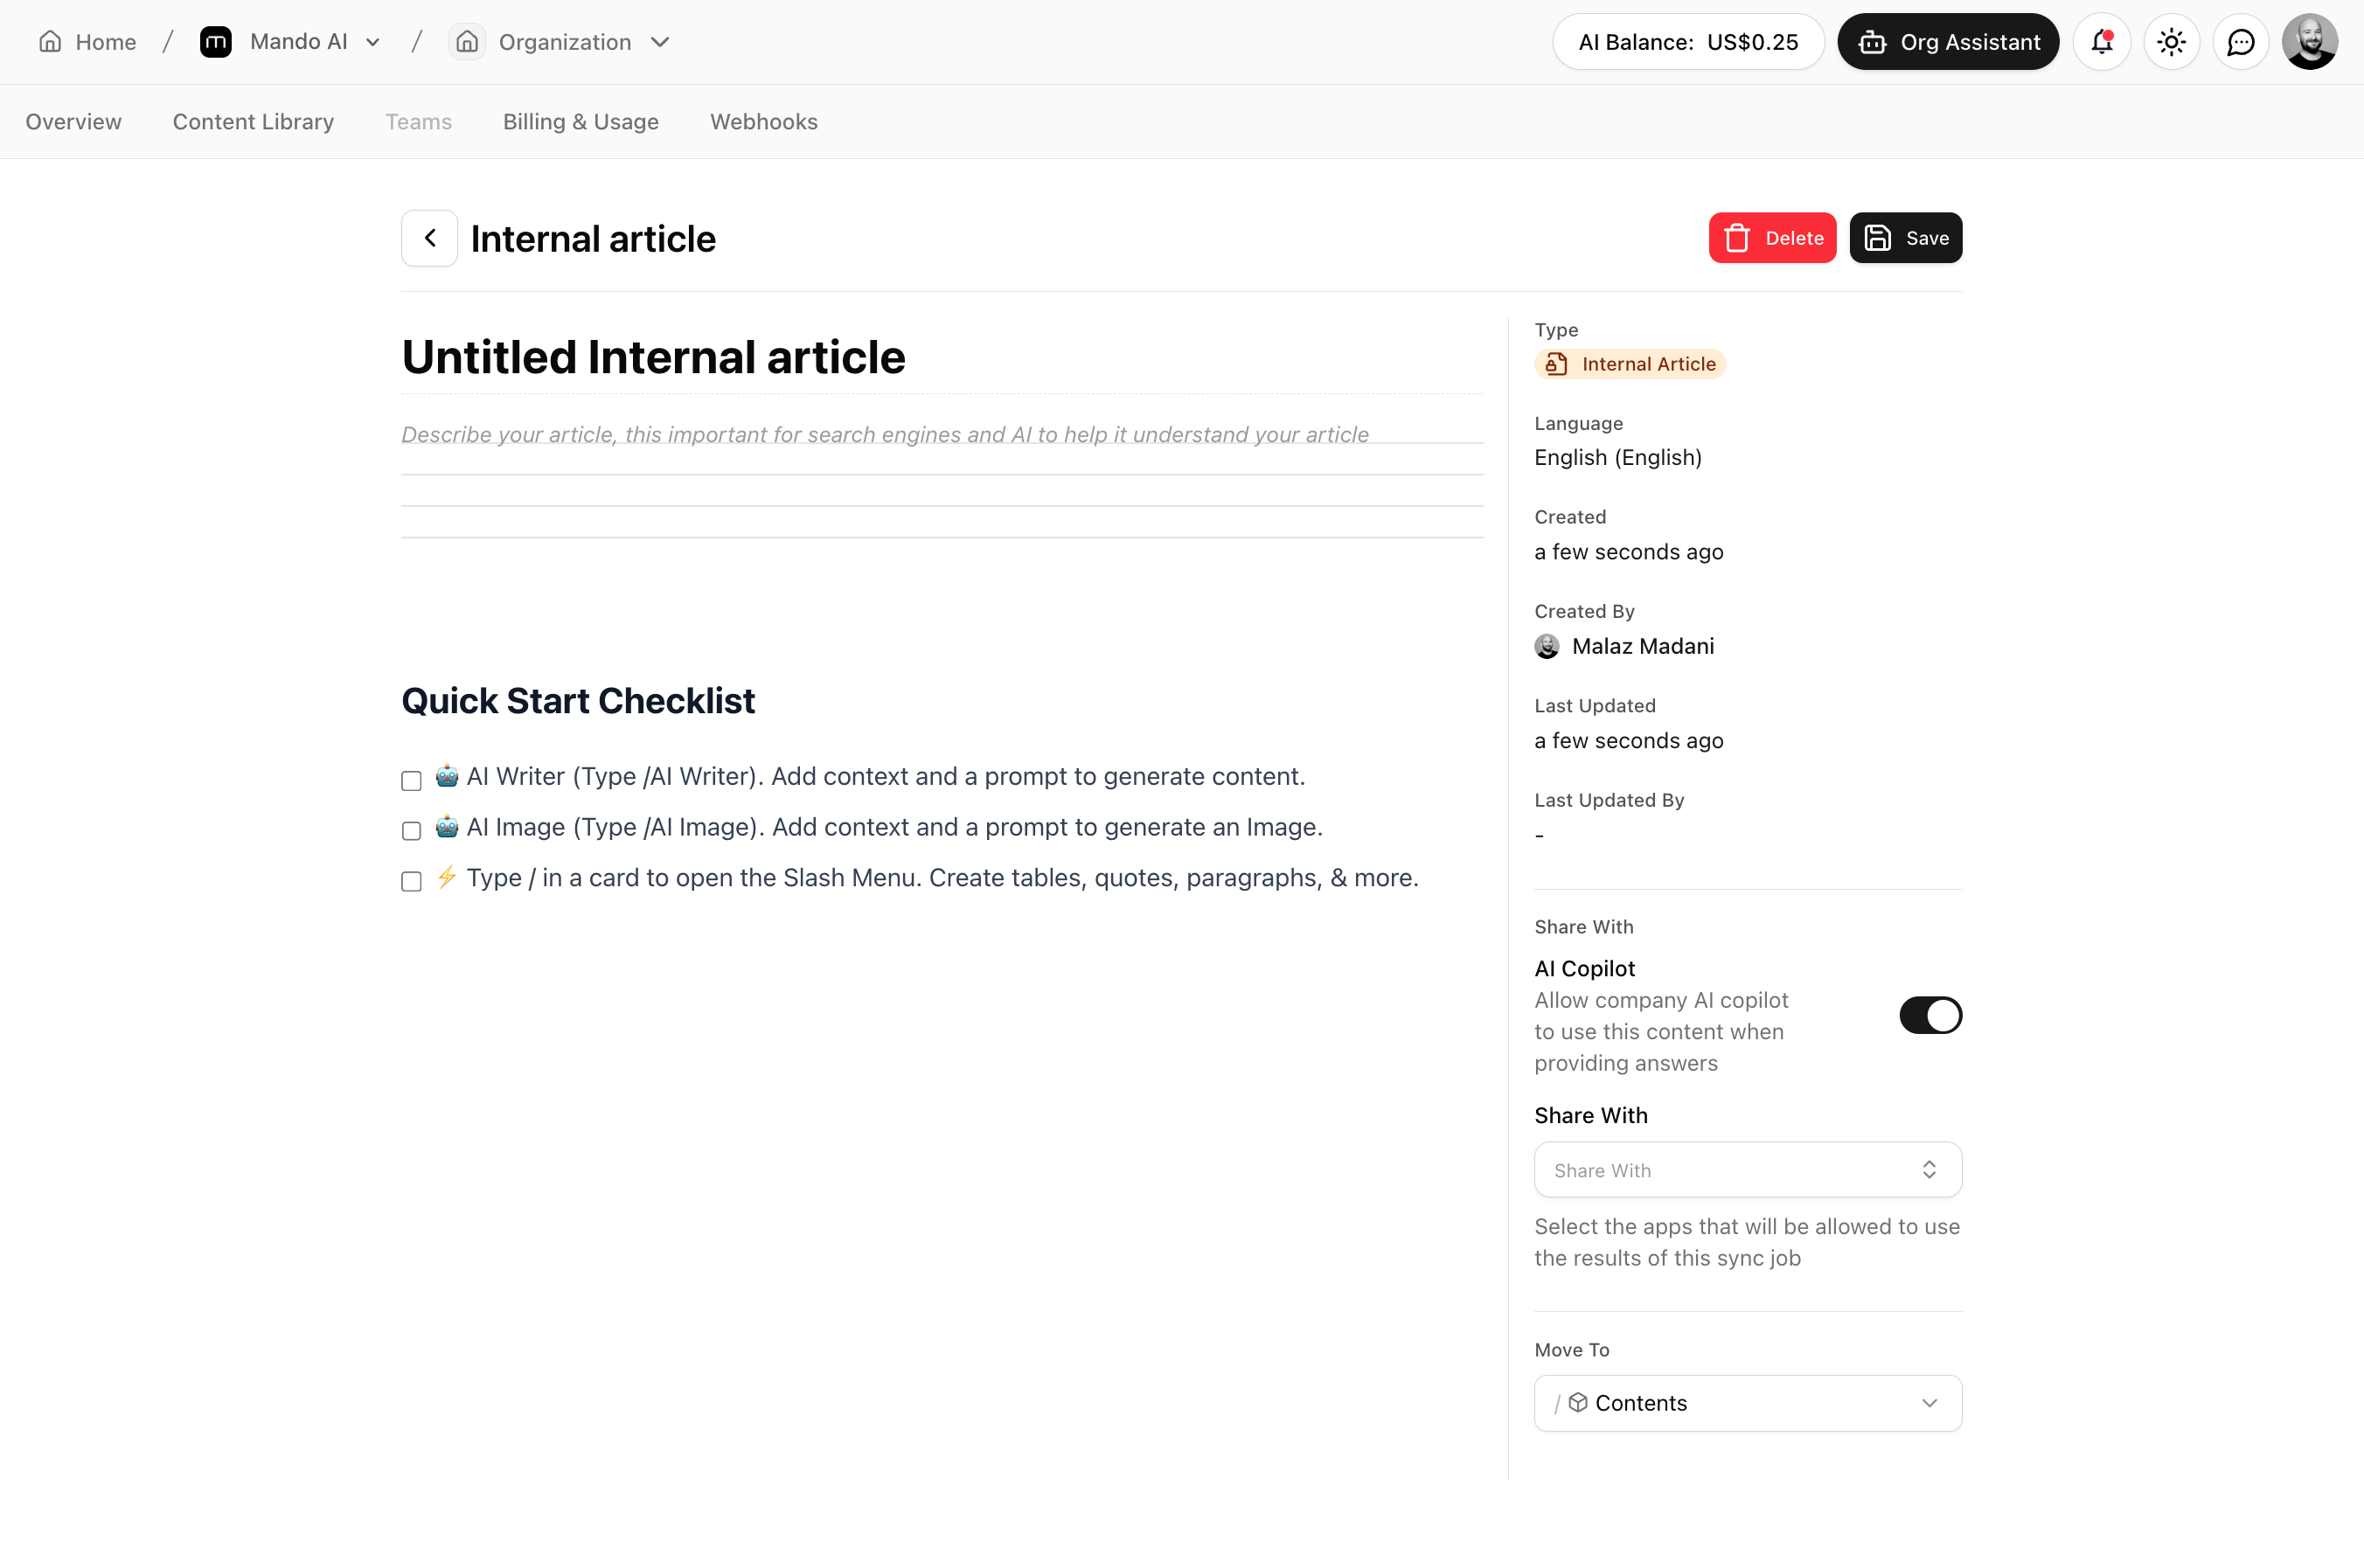The height and width of the screenshot is (1568, 2364).
Task: Open the notifications bell
Action: (2101, 42)
